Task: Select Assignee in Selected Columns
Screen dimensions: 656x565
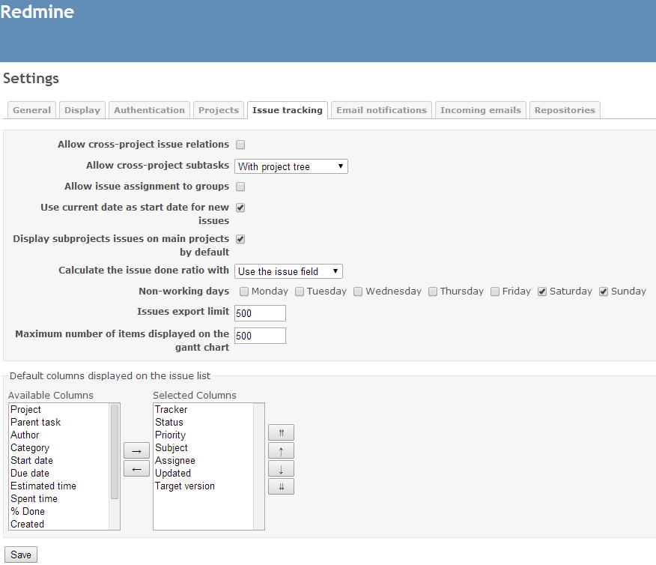Action: point(204,461)
